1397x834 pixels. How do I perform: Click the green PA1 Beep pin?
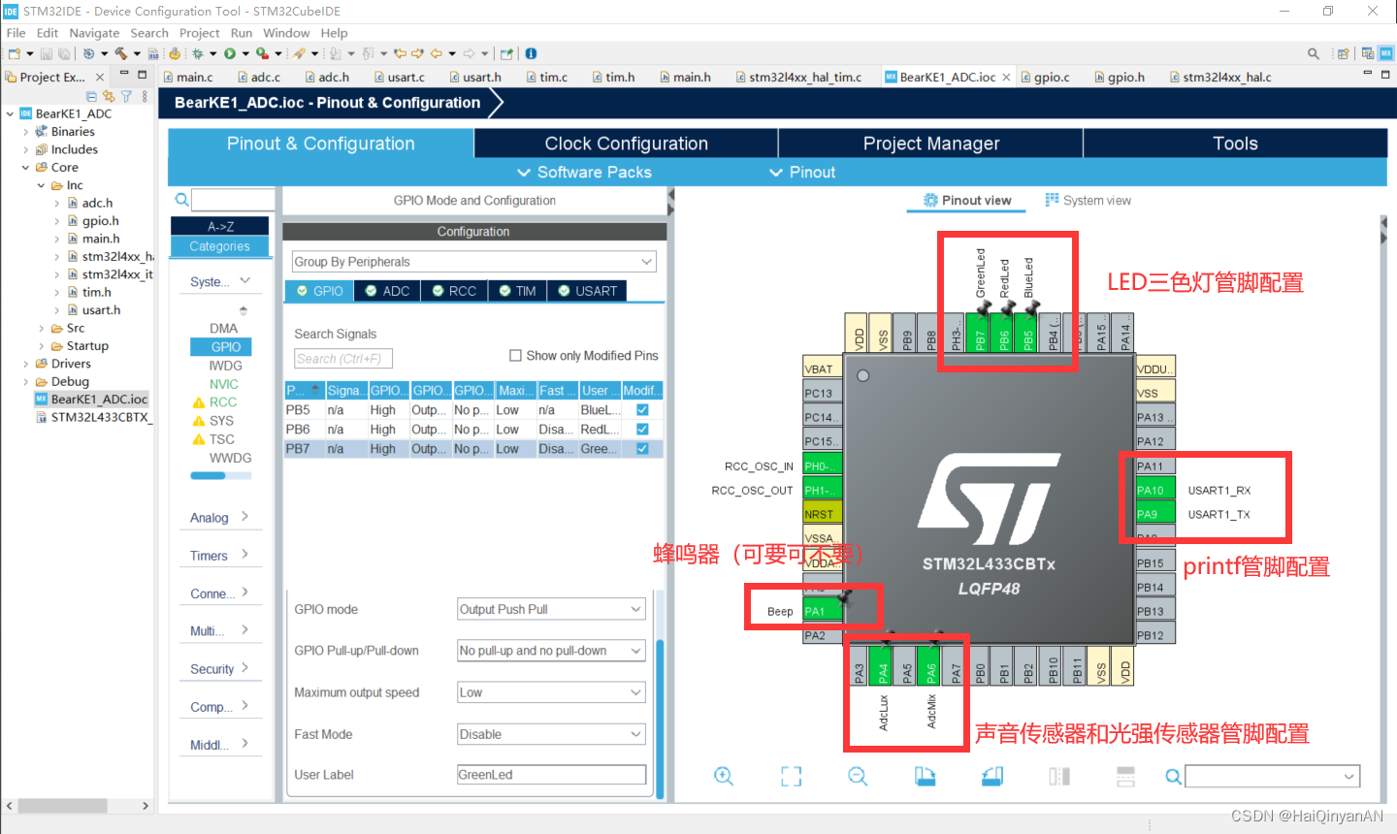click(823, 611)
